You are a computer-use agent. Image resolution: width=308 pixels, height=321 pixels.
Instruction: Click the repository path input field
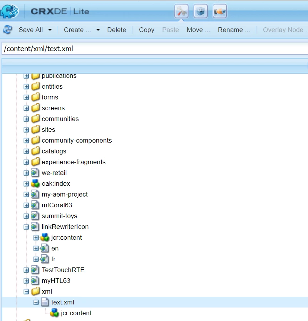pyautogui.click(x=155, y=49)
